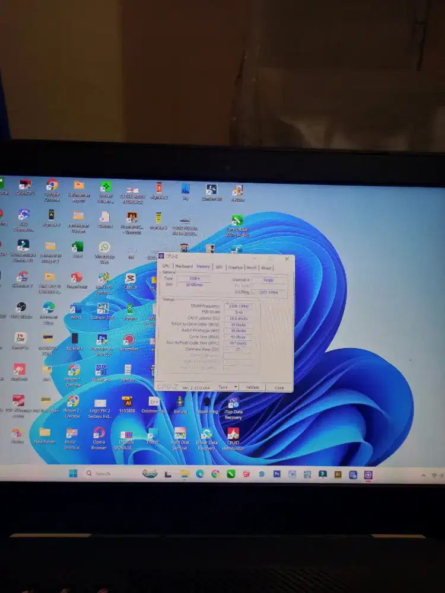Open the iTop Data Recovery desktop icon
The width and height of the screenshot is (445, 593).
click(233, 409)
